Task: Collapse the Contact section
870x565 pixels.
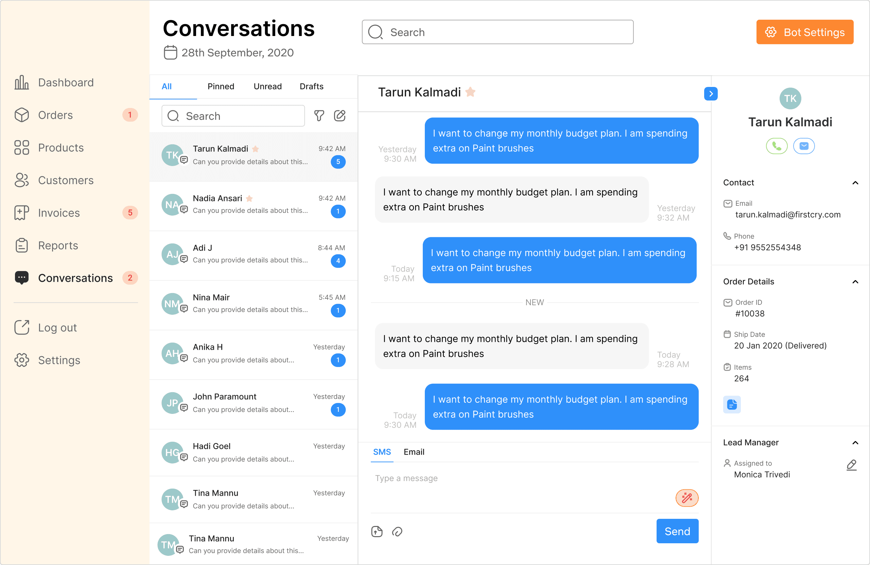Action: [855, 183]
